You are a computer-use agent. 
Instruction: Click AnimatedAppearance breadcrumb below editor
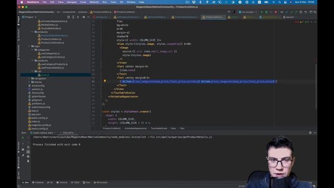coord(136,128)
